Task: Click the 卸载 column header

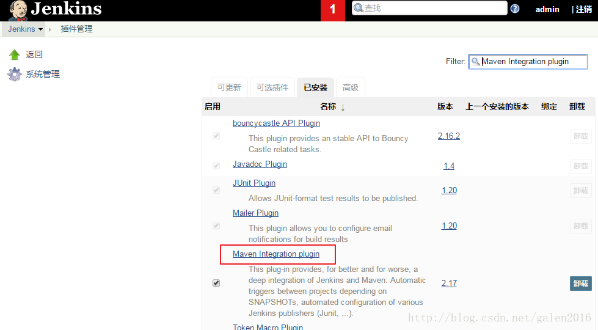Action: (x=577, y=106)
